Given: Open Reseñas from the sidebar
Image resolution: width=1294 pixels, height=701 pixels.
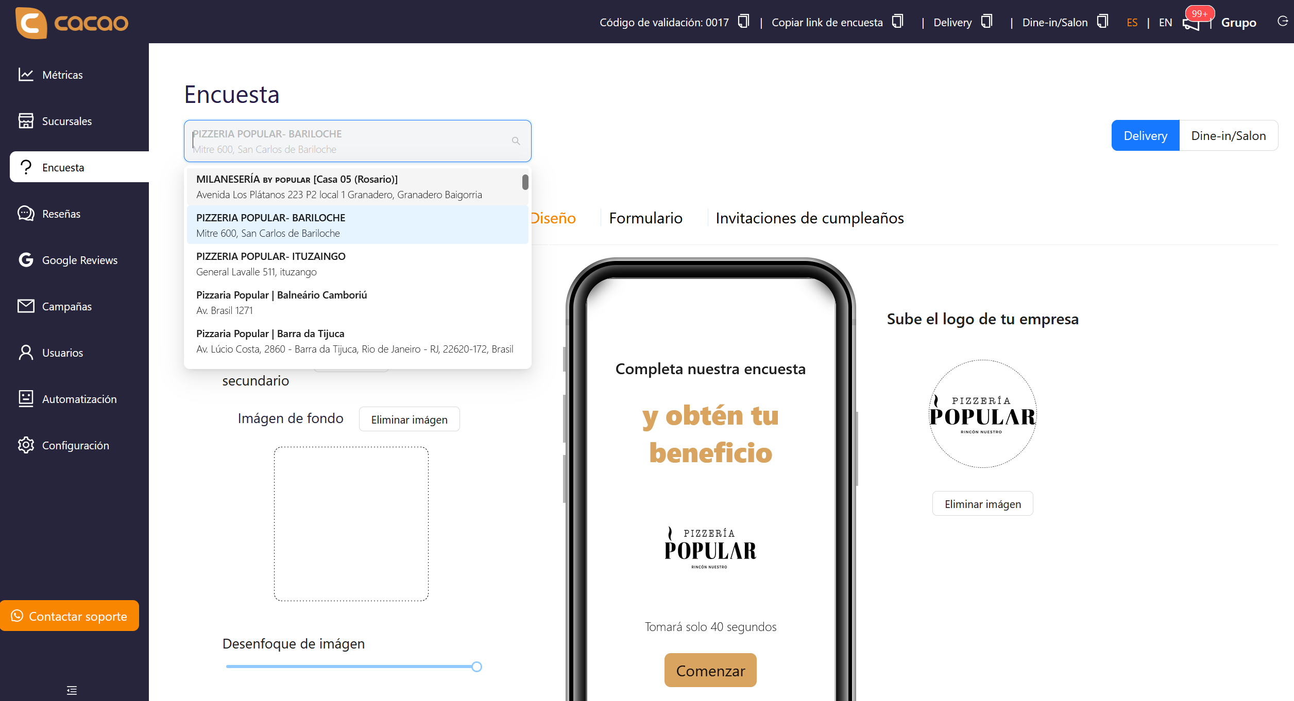Looking at the screenshot, I should point(26,214).
